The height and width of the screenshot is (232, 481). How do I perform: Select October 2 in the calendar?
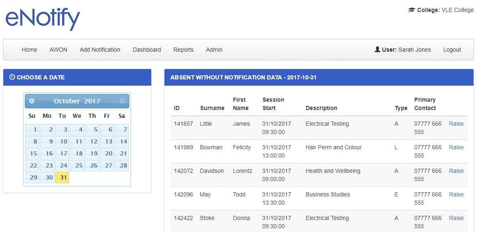(x=47, y=129)
